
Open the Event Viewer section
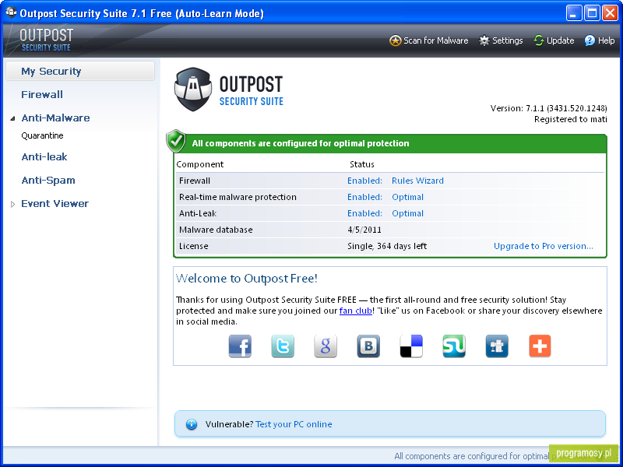pos(55,204)
